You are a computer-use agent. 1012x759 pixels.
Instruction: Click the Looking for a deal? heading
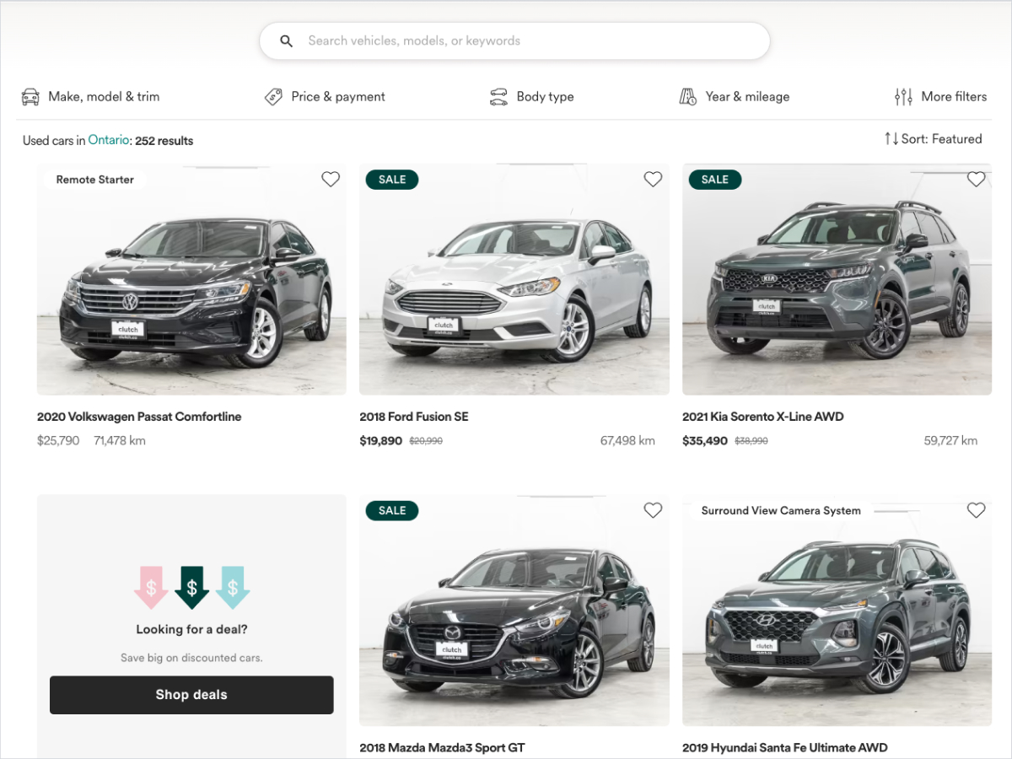(191, 629)
